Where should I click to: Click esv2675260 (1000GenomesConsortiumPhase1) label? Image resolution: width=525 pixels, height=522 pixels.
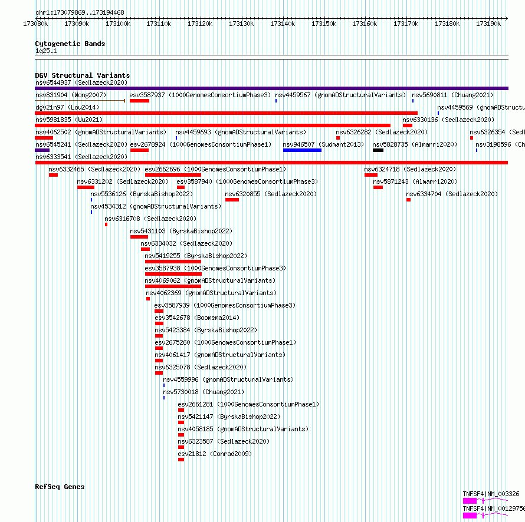[x=225, y=342]
